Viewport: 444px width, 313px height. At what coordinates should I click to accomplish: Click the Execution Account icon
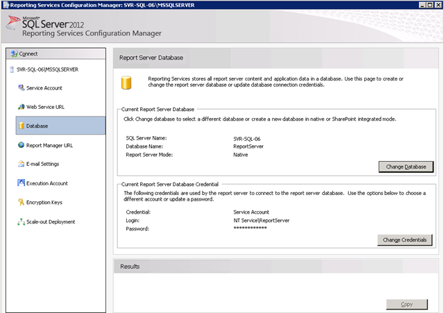22,183
